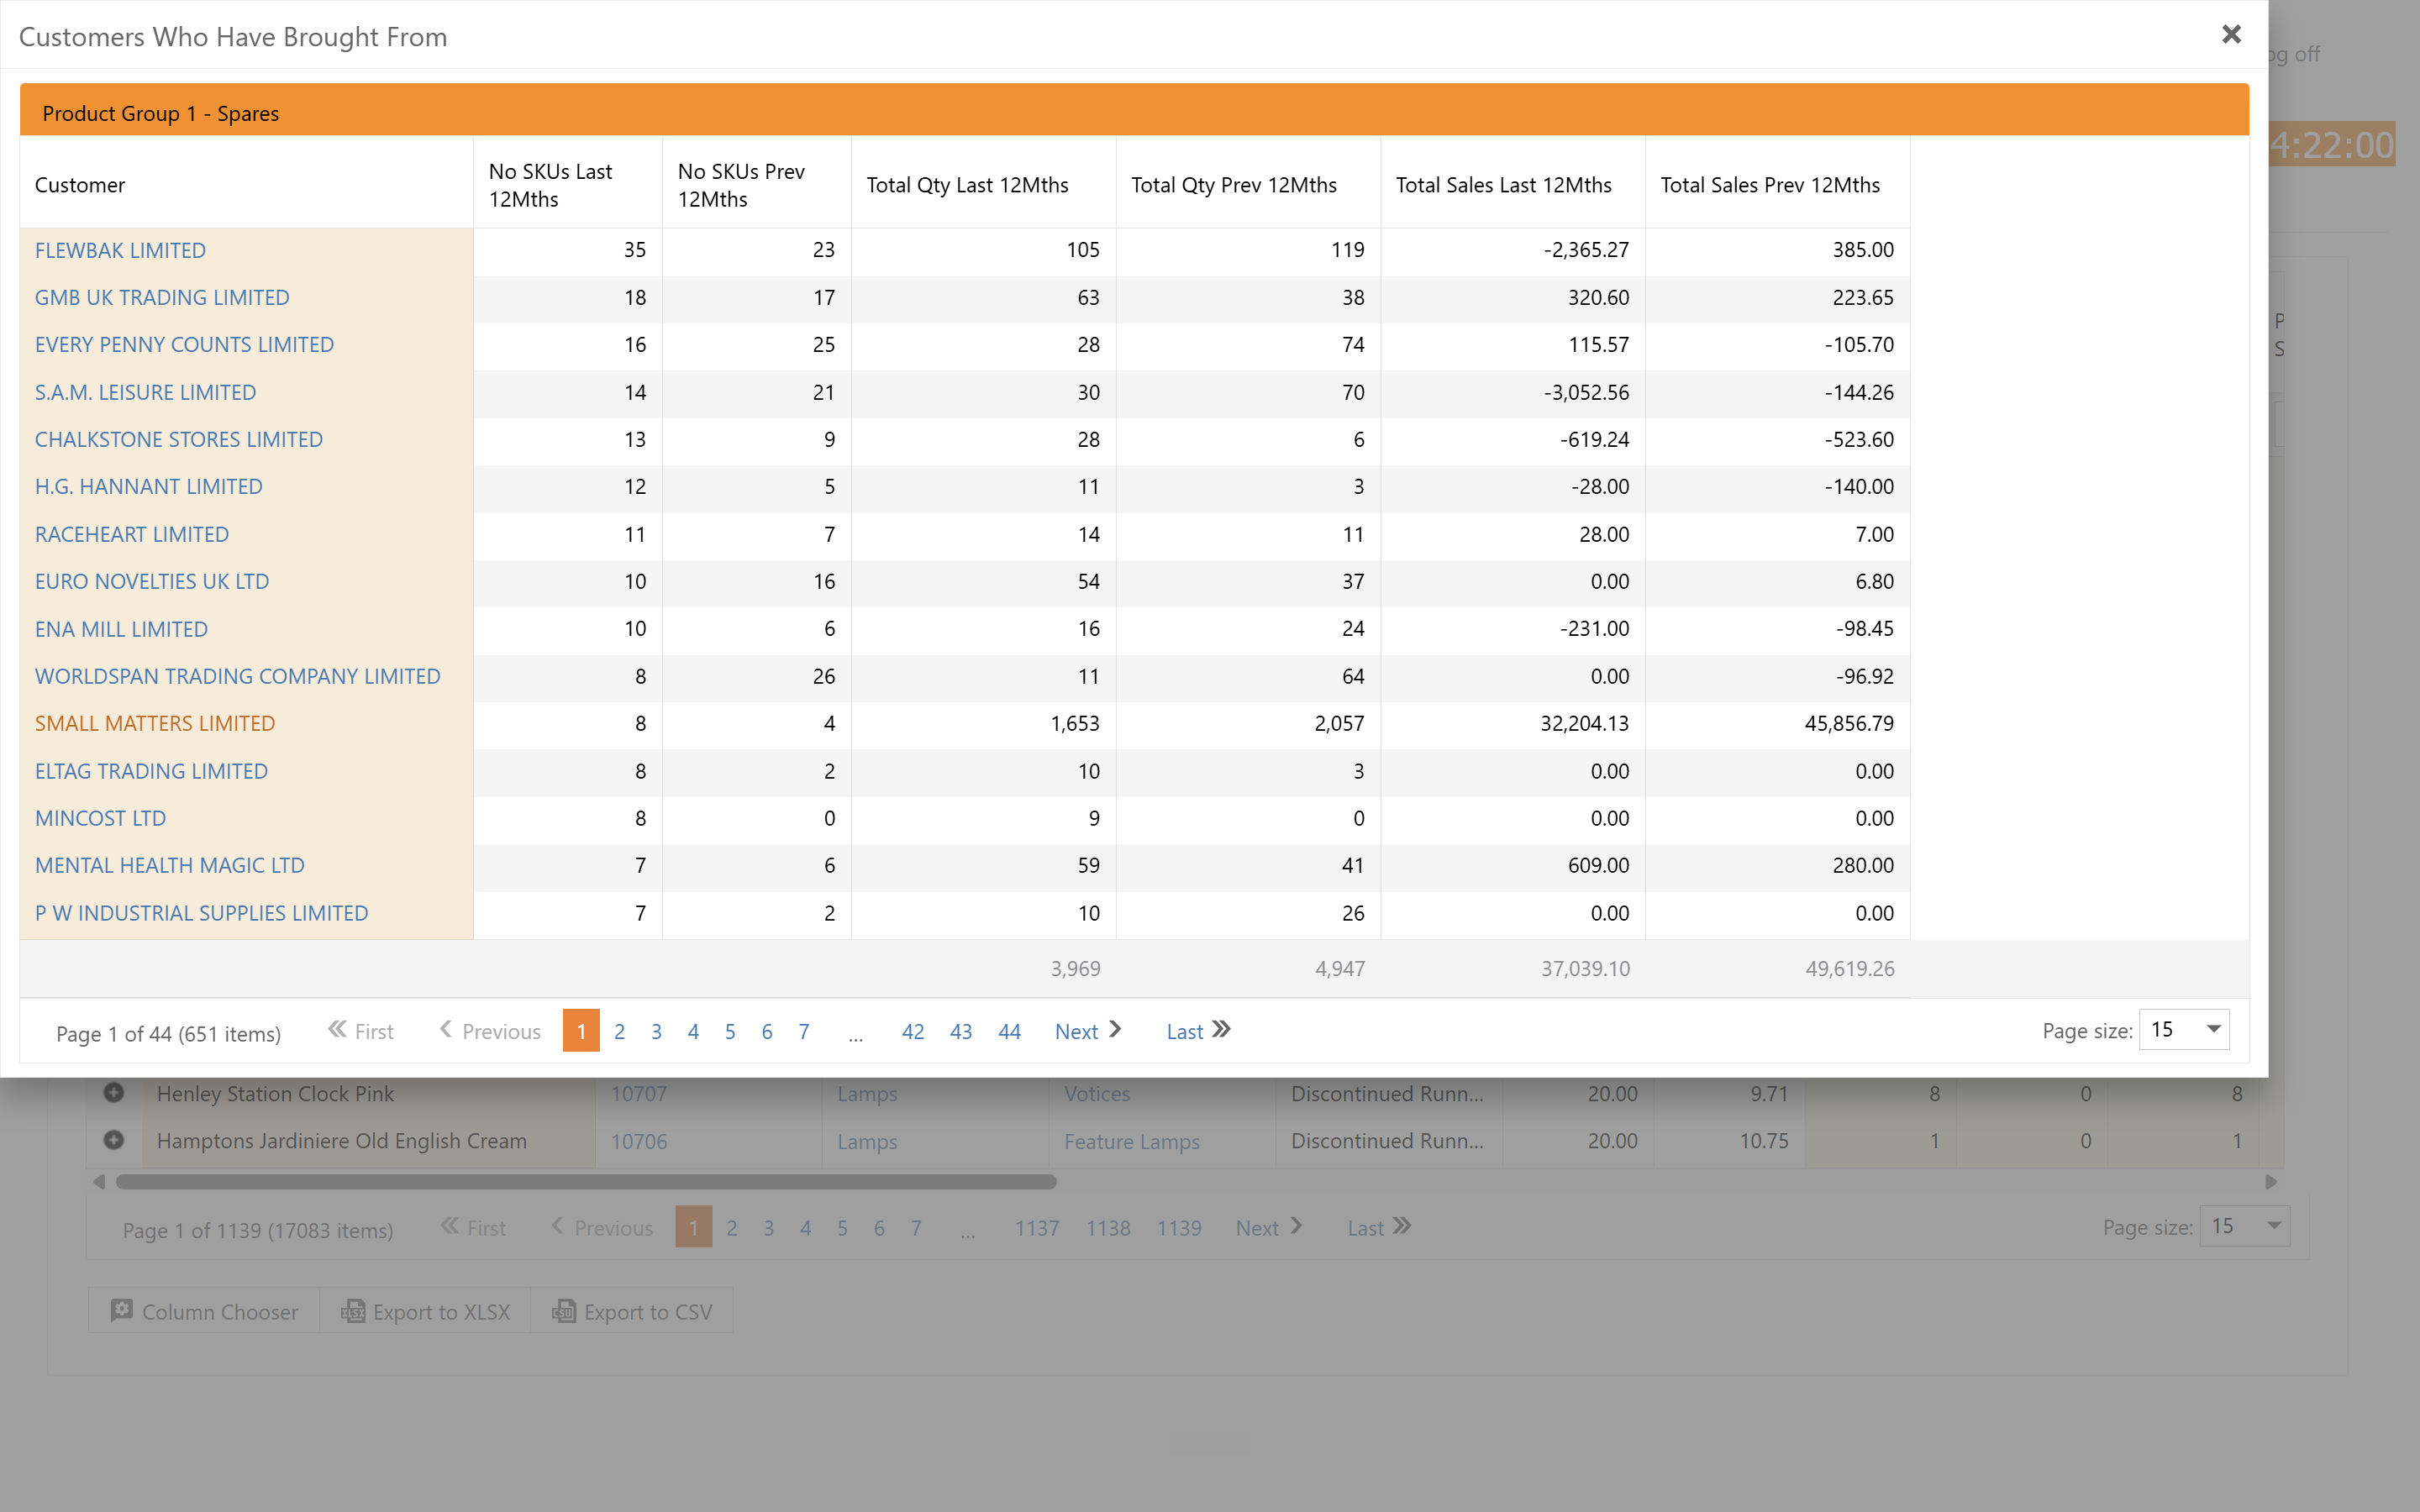2420x1512 pixels.
Task: Open the dialog Page size dropdown
Action: (x=2184, y=1030)
